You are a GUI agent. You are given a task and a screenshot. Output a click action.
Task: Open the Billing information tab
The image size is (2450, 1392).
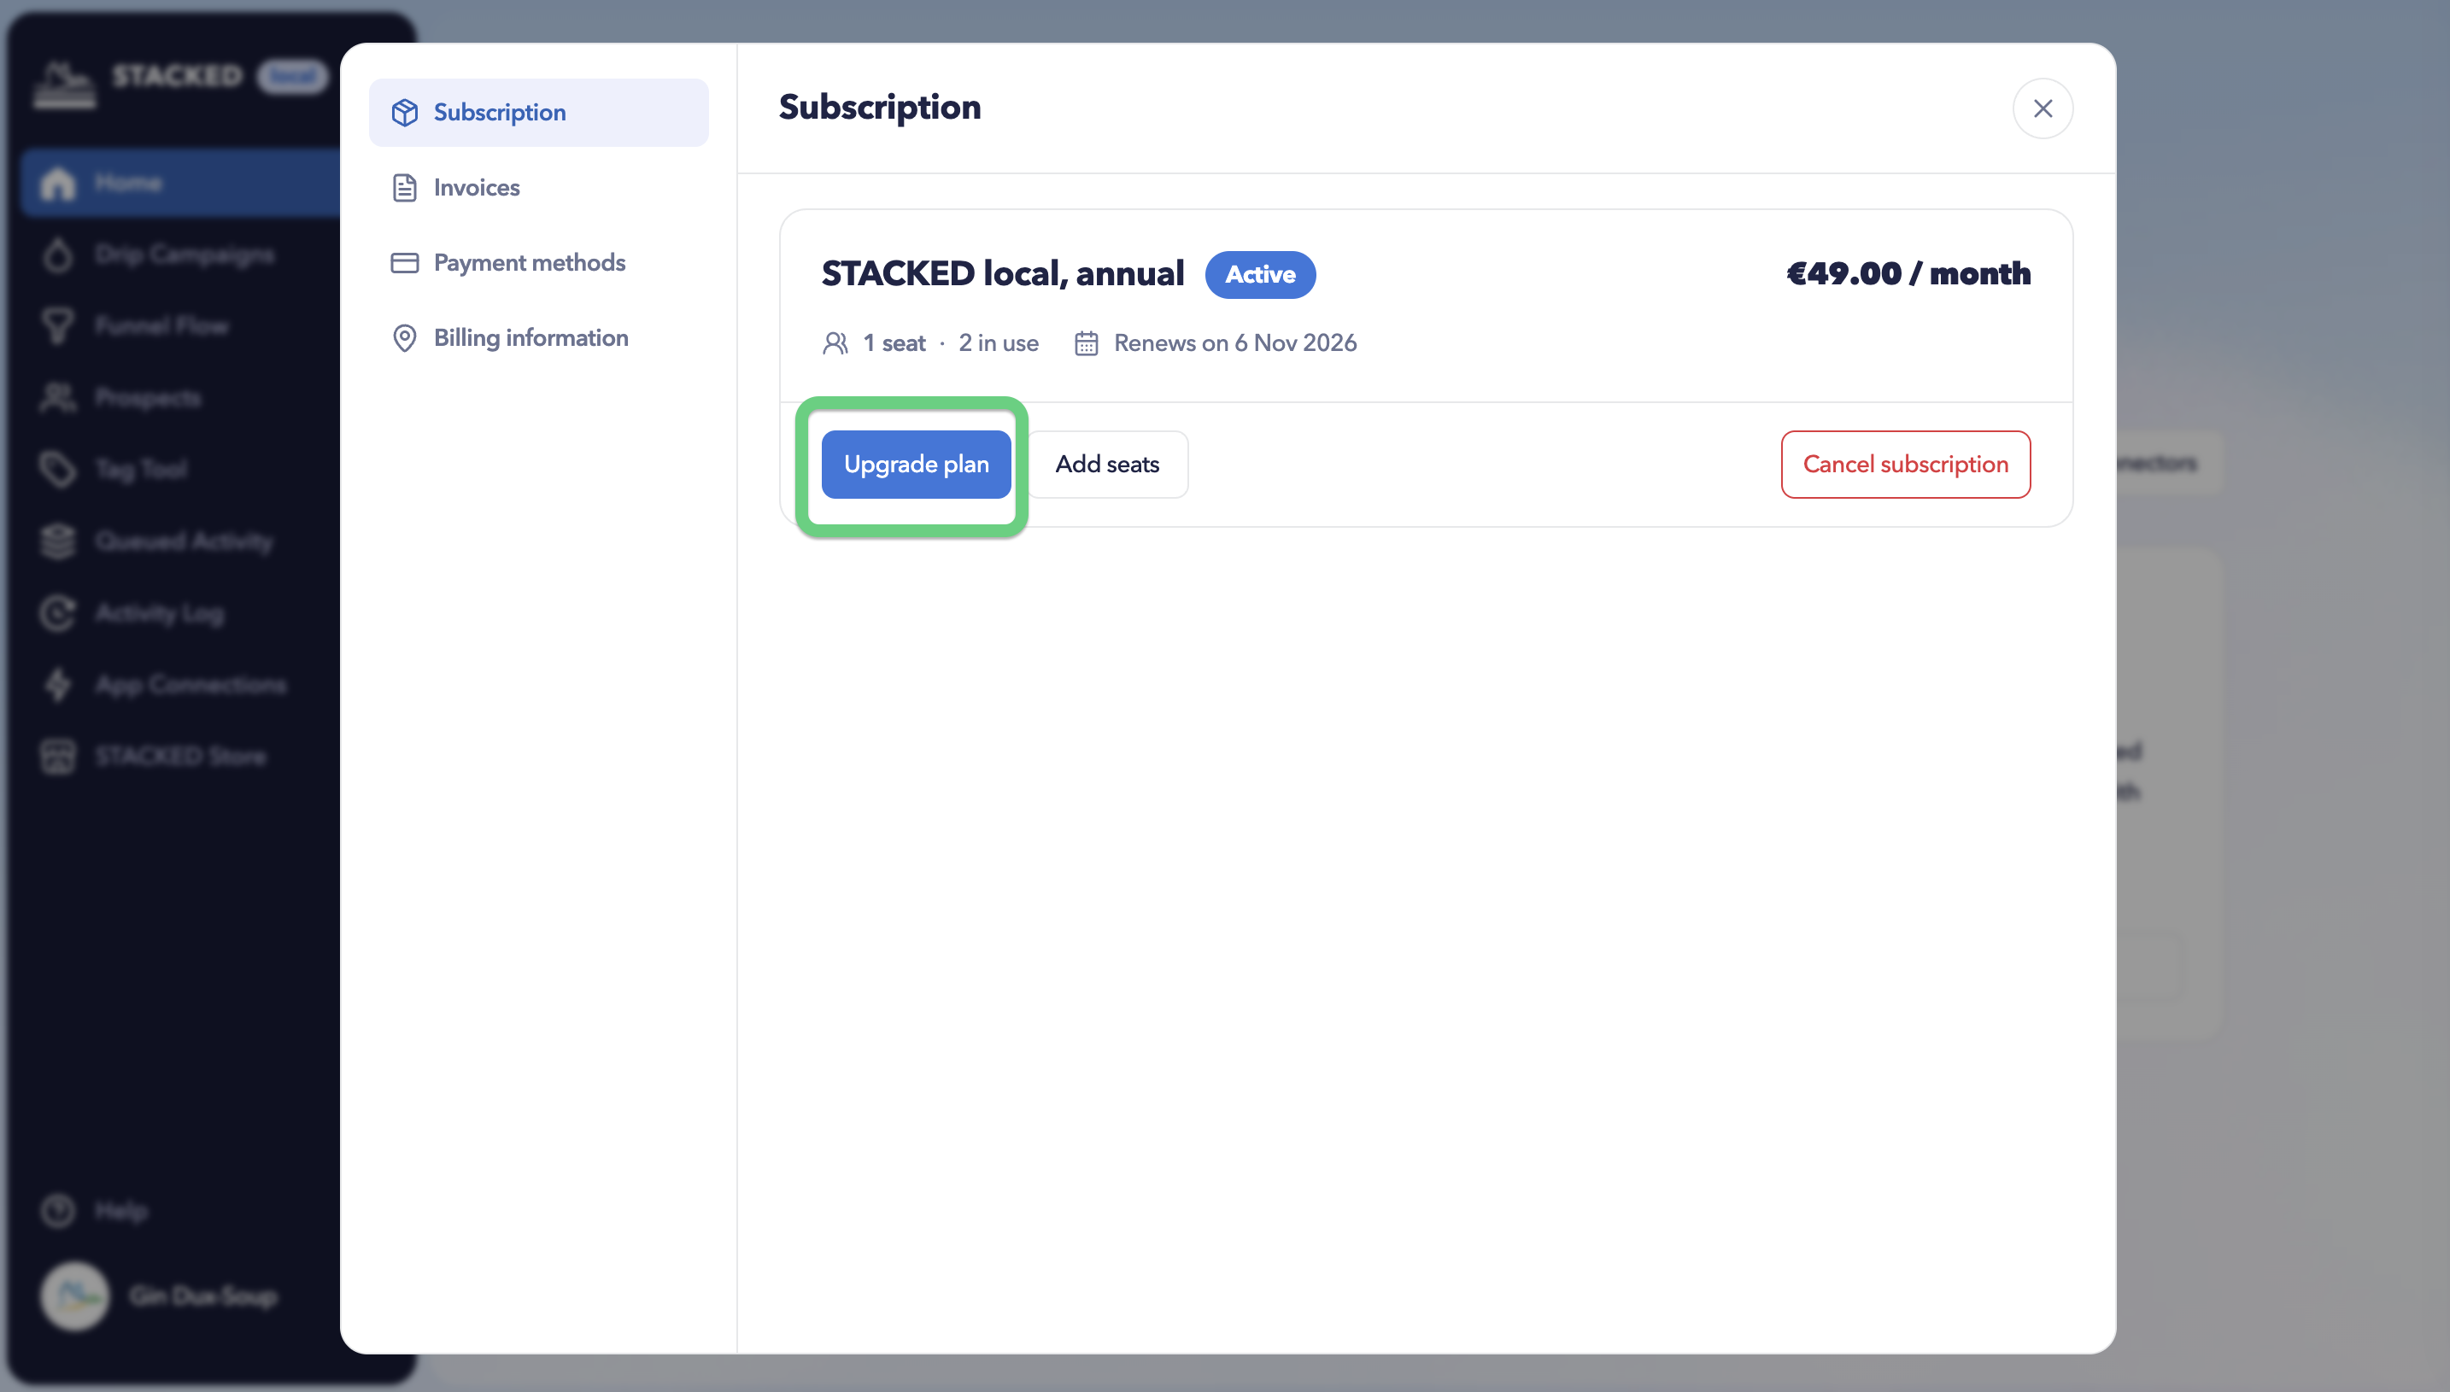pos(538,337)
